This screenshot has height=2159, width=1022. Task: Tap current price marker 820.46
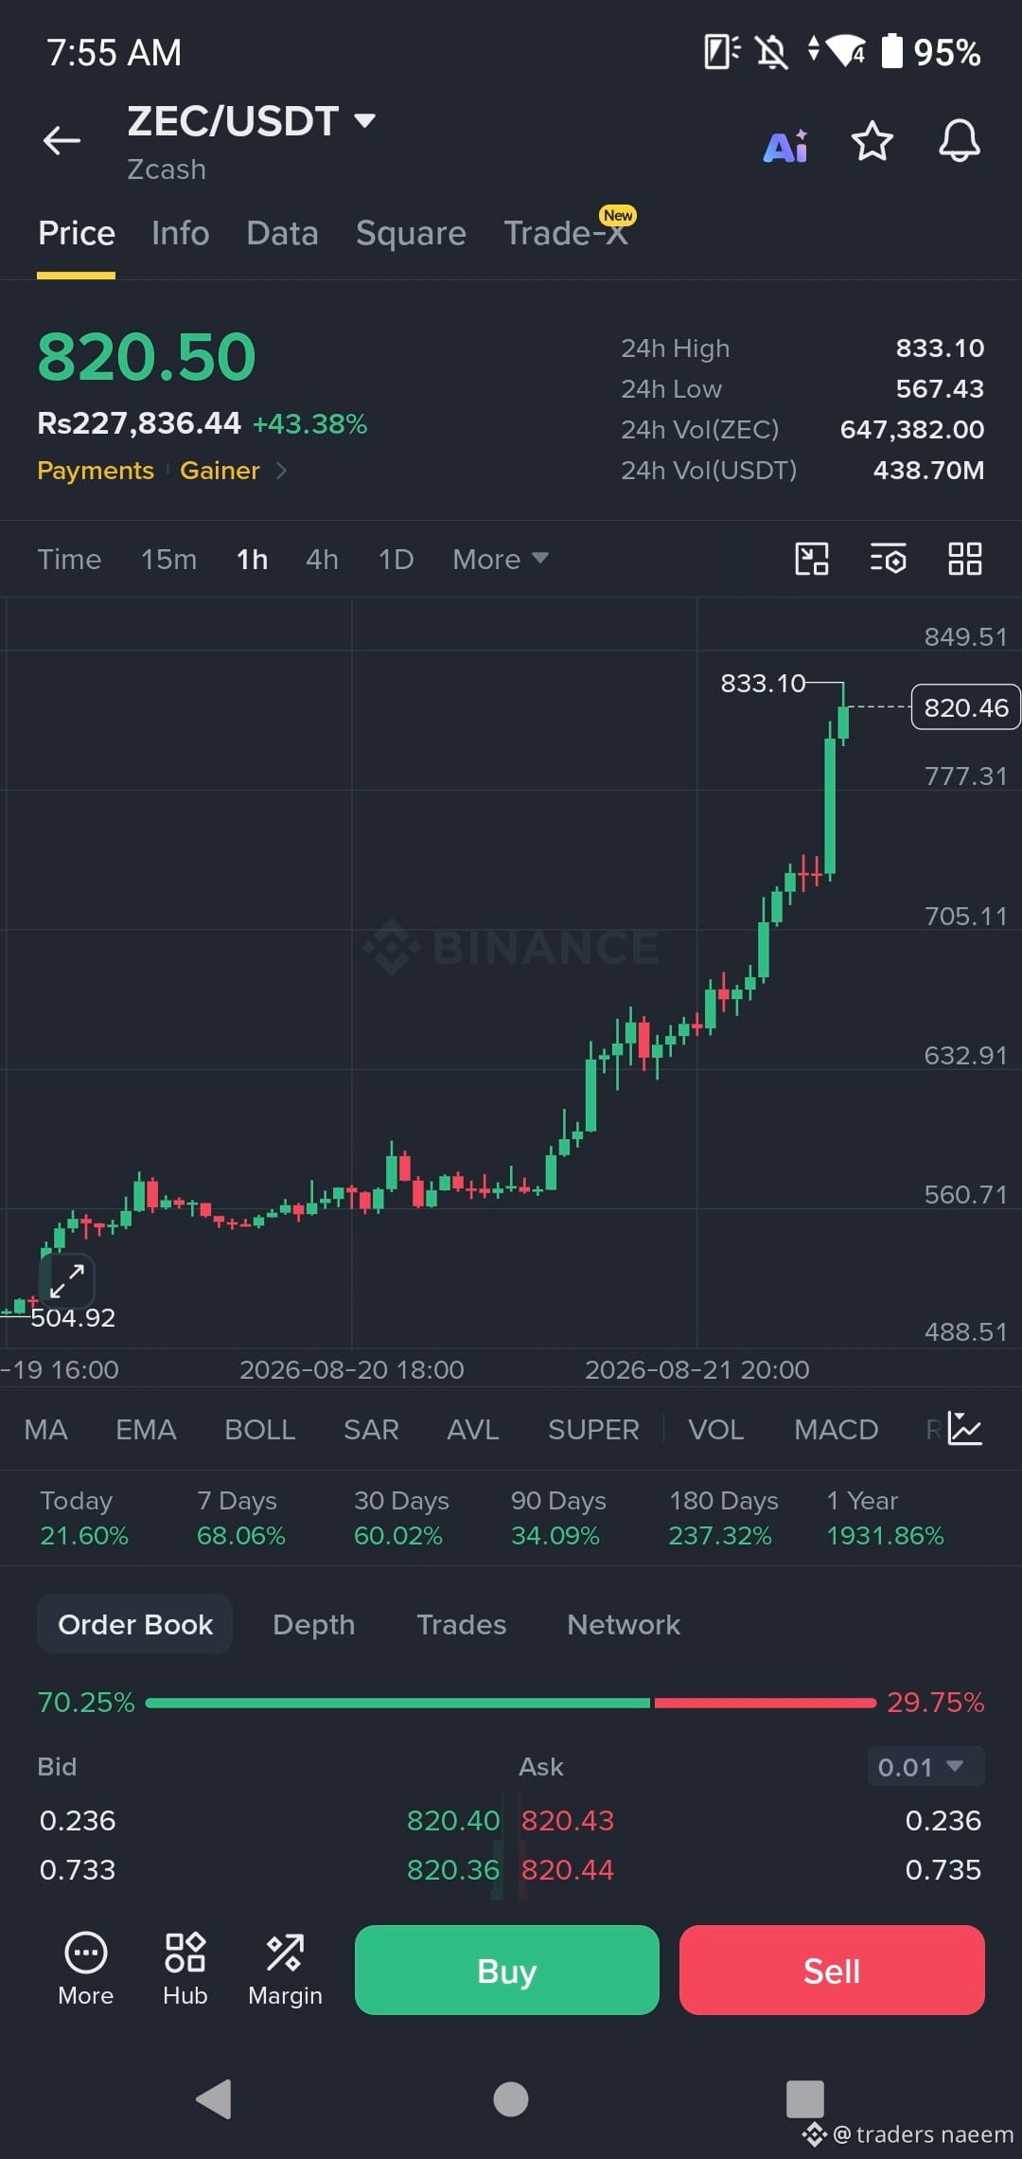click(965, 707)
